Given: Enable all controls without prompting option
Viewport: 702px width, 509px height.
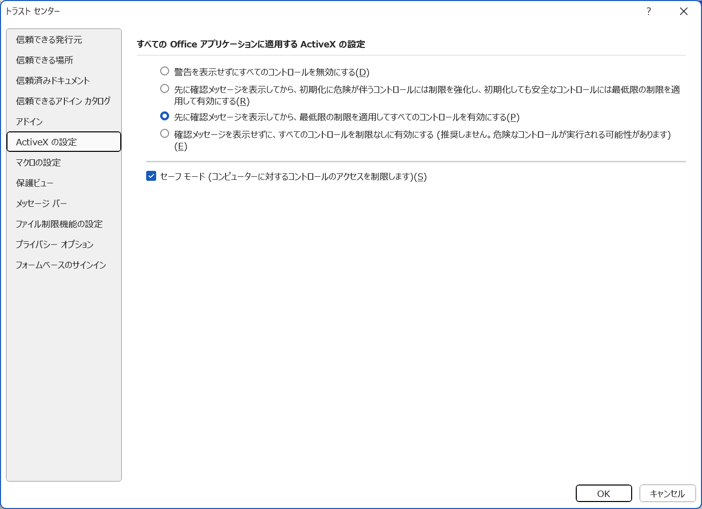Looking at the screenshot, I should pyautogui.click(x=165, y=133).
